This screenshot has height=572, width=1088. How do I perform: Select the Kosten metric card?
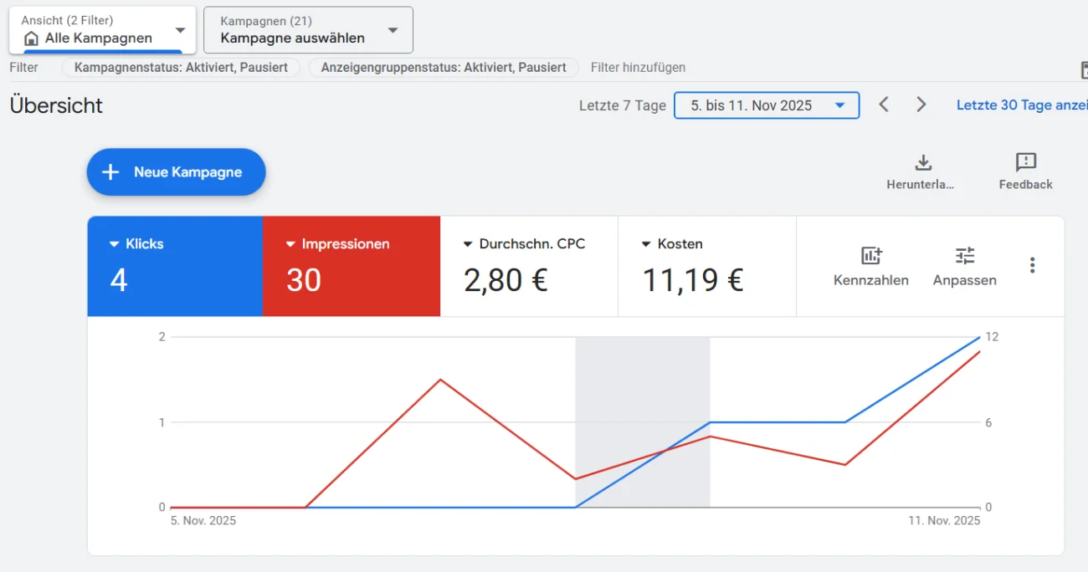coord(706,267)
